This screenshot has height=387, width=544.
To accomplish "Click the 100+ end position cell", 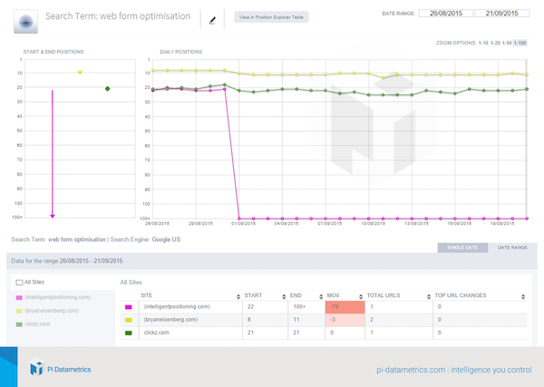I will pos(299,306).
